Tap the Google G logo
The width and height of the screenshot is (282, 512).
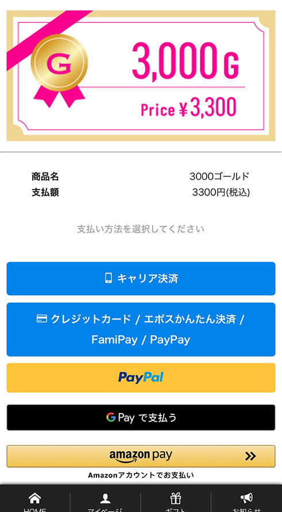pos(111,417)
